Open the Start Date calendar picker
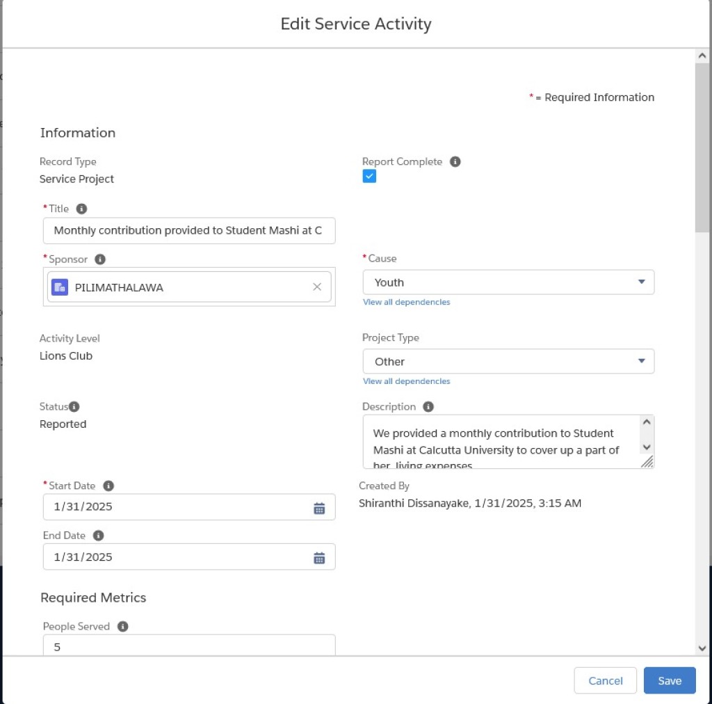The width and height of the screenshot is (712, 704). (319, 509)
